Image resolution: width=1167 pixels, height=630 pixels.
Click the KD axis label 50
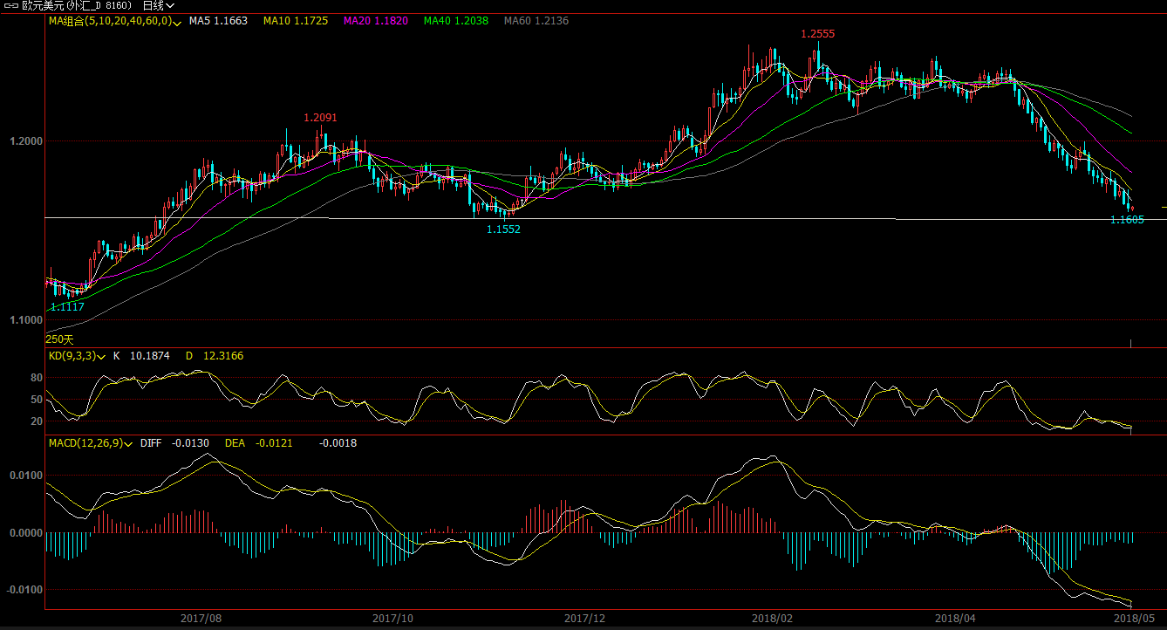click(37, 400)
